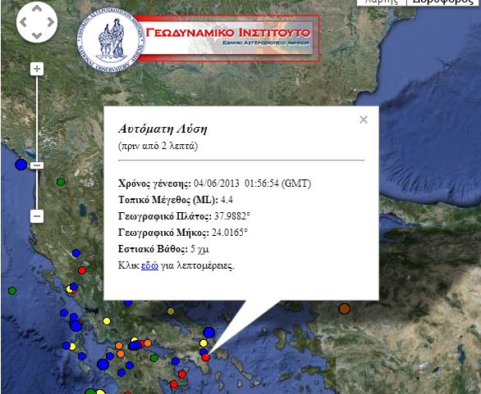Select rightmost orange marker by the blue cluster
Image resolution: width=481 pixels, height=394 pixels.
(x=148, y=343)
